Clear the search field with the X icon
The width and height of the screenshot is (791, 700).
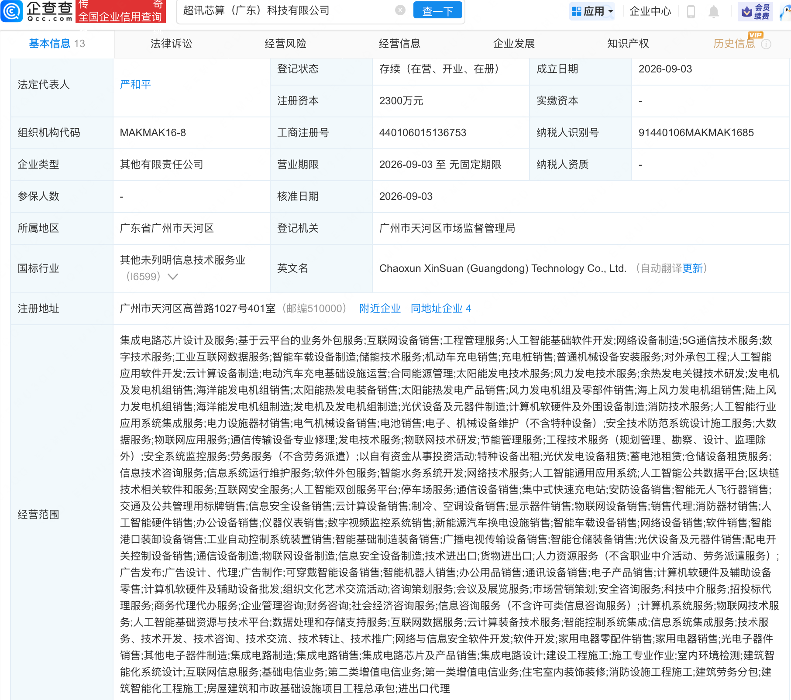(400, 10)
